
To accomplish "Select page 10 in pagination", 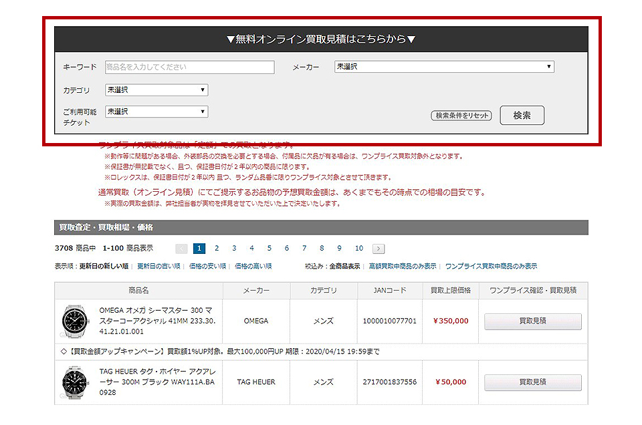I will point(359,249).
